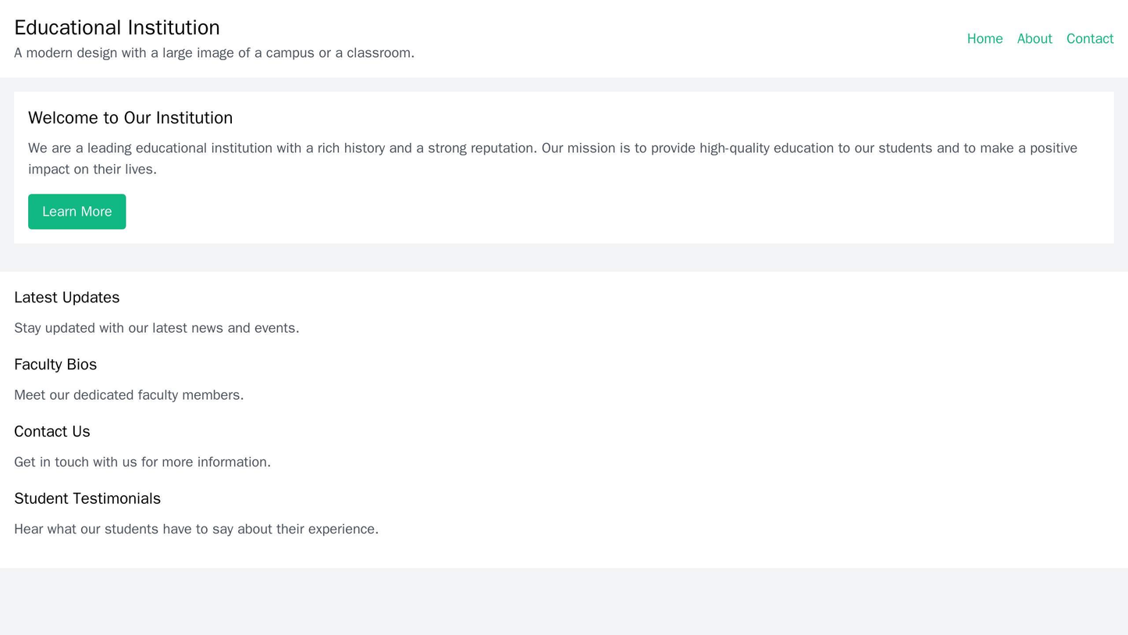The height and width of the screenshot is (635, 1128).
Task: Click gray band above Latest Updates section
Action: tap(564, 259)
